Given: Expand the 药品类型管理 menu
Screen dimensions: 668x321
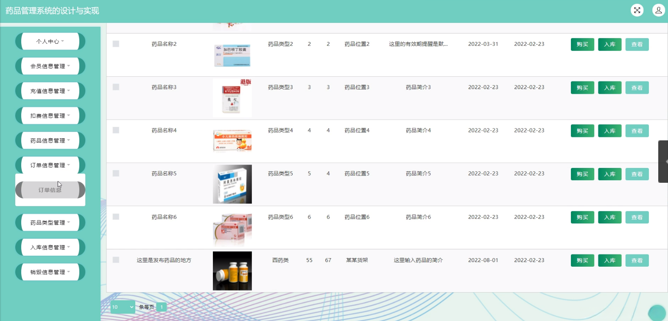Looking at the screenshot, I should [50, 223].
